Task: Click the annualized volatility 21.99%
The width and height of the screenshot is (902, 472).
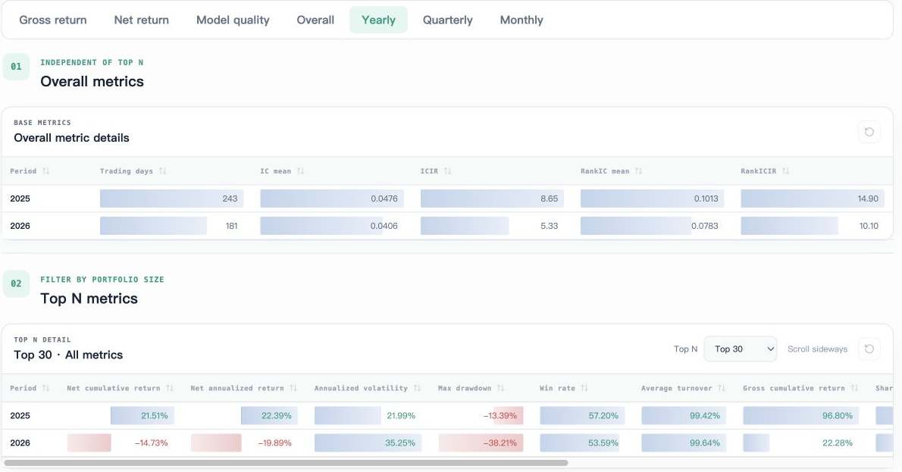Action: [x=401, y=416]
